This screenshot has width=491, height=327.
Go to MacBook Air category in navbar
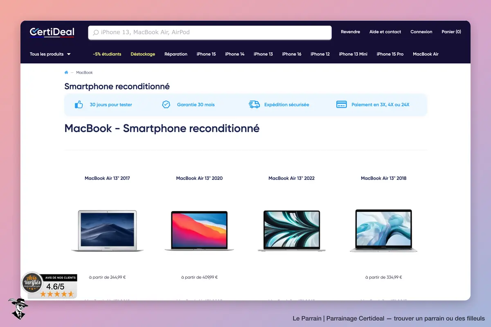click(x=426, y=54)
